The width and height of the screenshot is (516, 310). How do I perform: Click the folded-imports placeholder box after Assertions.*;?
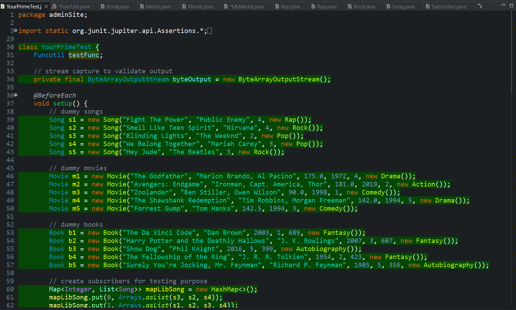click(210, 31)
